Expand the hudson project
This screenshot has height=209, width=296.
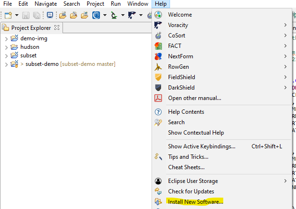point(7,47)
